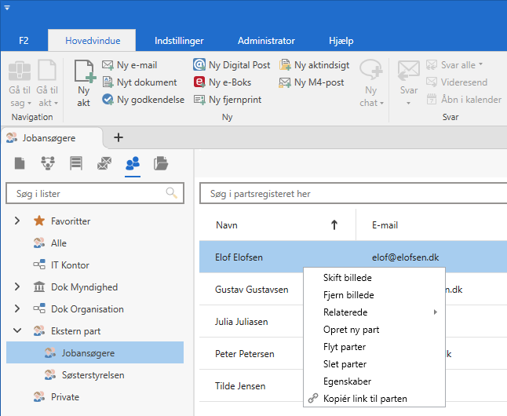
Task: Open the Svar dropdown arrow
Action: 408,103
